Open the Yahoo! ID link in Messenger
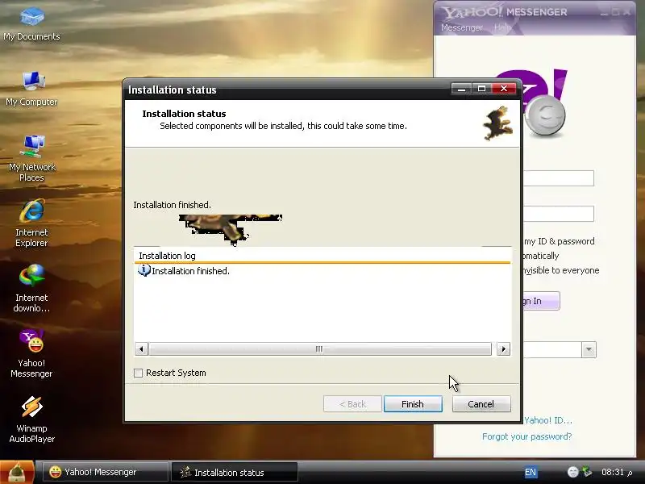The height and width of the screenshot is (484, 645). (x=547, y=420)
